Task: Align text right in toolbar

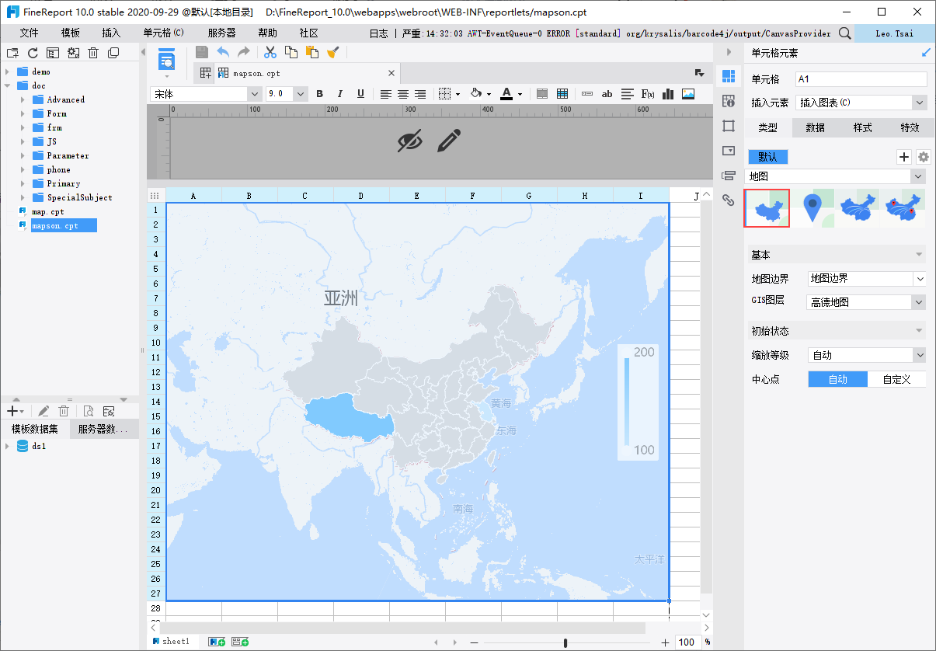Action: (420, 94)
